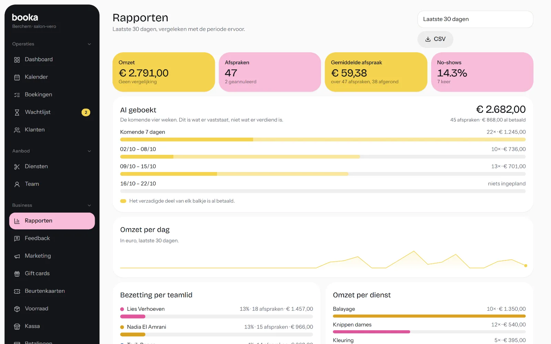Click the 16/10 – 22/10 empty week bar
Image resolution: width=551 pixels, height=344 pixels.
point(323,191)
